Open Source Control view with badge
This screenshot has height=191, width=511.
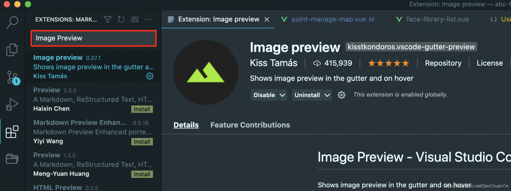(12, 77)
